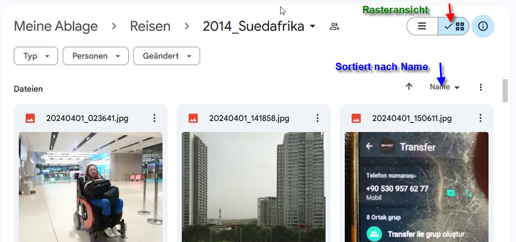Expand the Typ filter dropdown
Image resolution: width=516 pixels, height=242 pixels.
tap(36, 56)
